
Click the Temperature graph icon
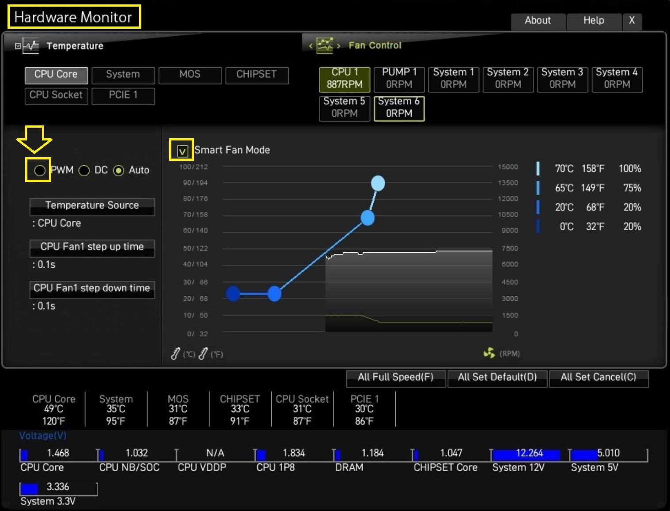click(x=30, y=45)
